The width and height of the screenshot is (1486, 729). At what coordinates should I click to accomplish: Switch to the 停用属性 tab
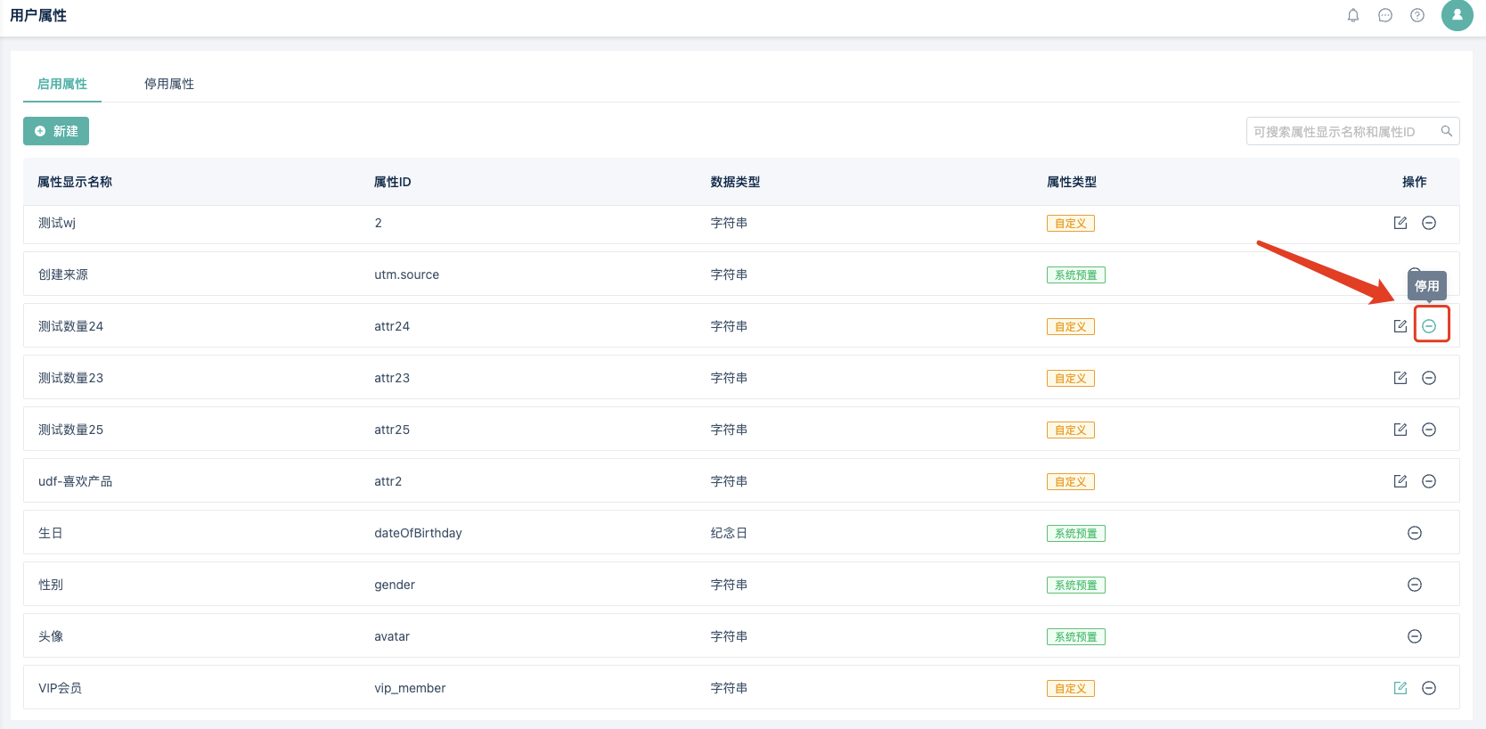coord(169,84)
